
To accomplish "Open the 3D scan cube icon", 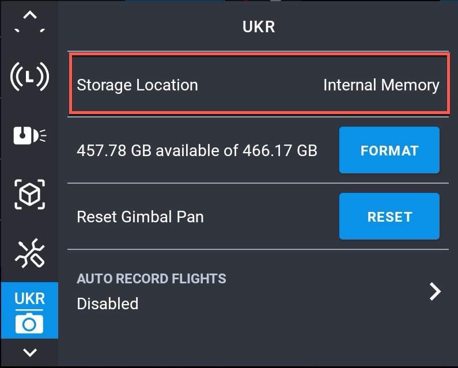I will [29, 194].
